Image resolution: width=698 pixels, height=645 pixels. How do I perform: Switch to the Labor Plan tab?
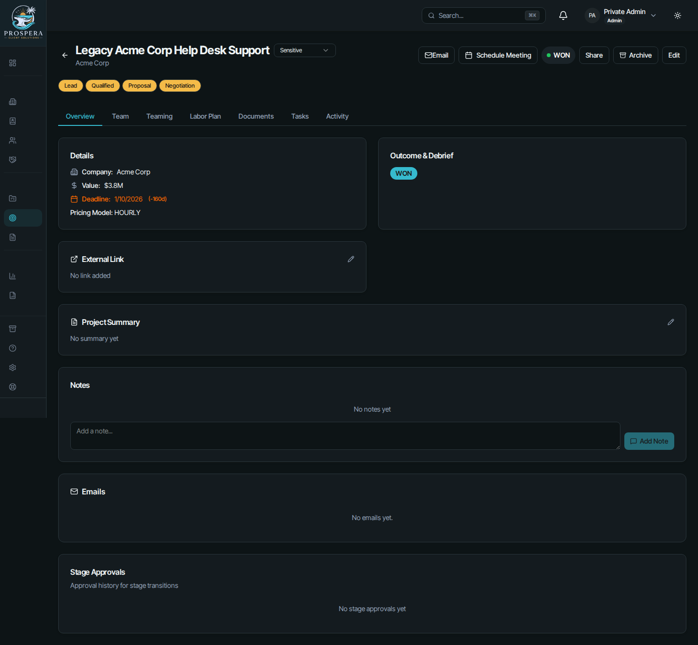click(206, 116)
